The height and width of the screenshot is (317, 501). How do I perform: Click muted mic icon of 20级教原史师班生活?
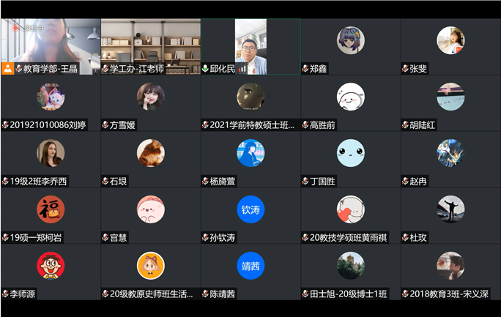(x=105, y=294)
